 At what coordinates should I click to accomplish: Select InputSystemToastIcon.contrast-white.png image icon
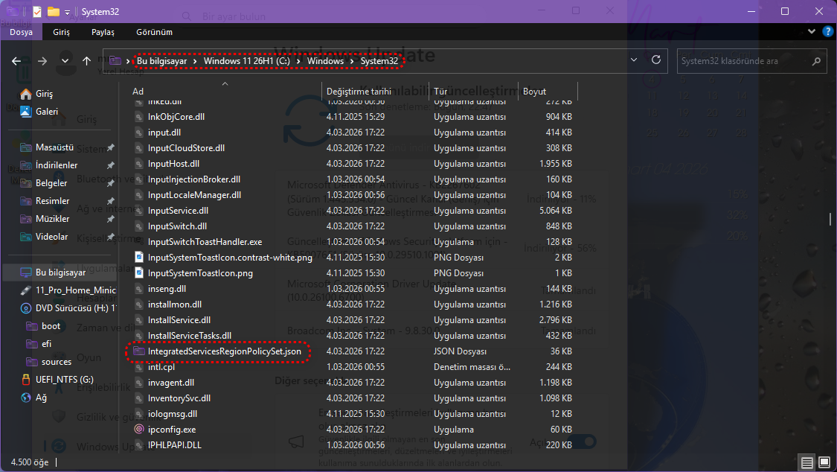click(x=139, y=258)
